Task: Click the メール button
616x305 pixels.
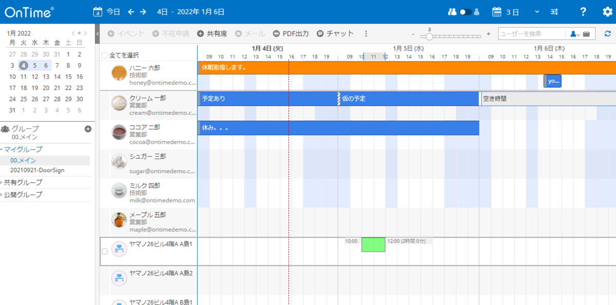Action: (x=250, y=33)
